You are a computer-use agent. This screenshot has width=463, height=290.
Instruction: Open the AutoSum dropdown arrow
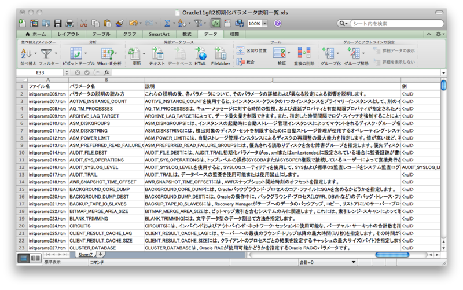pos(174,23)
